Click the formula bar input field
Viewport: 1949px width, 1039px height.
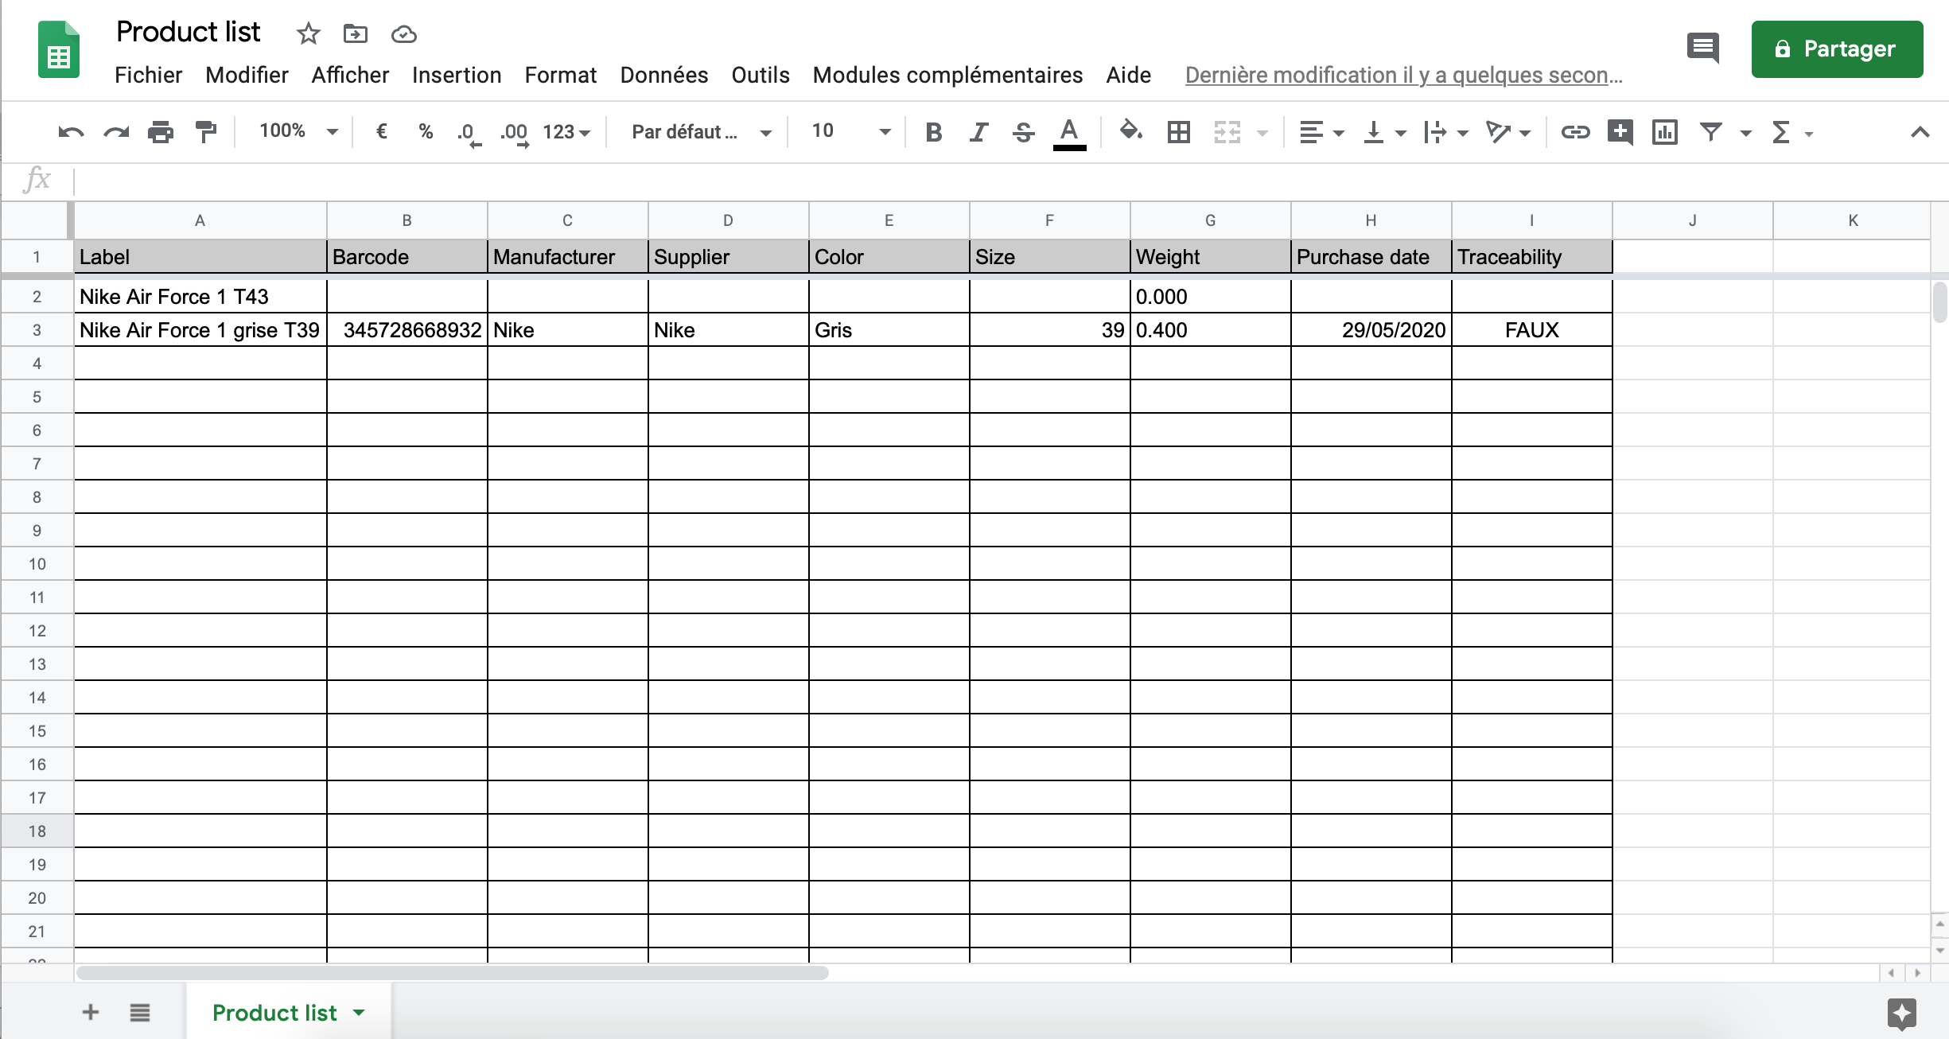click(x=1010, y=181)
